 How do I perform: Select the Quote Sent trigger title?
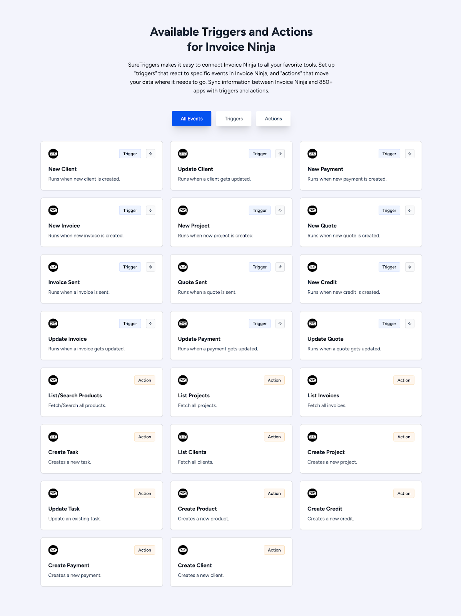192,282
